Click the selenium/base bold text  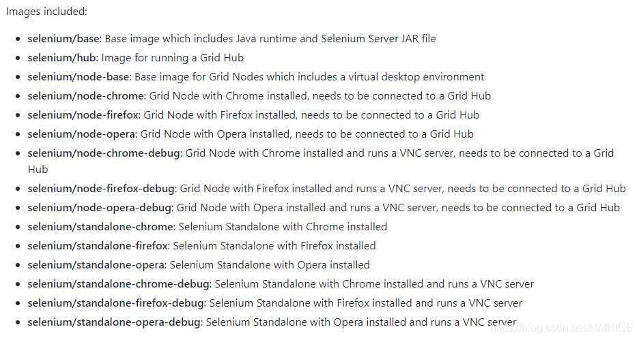click(63, 39)
